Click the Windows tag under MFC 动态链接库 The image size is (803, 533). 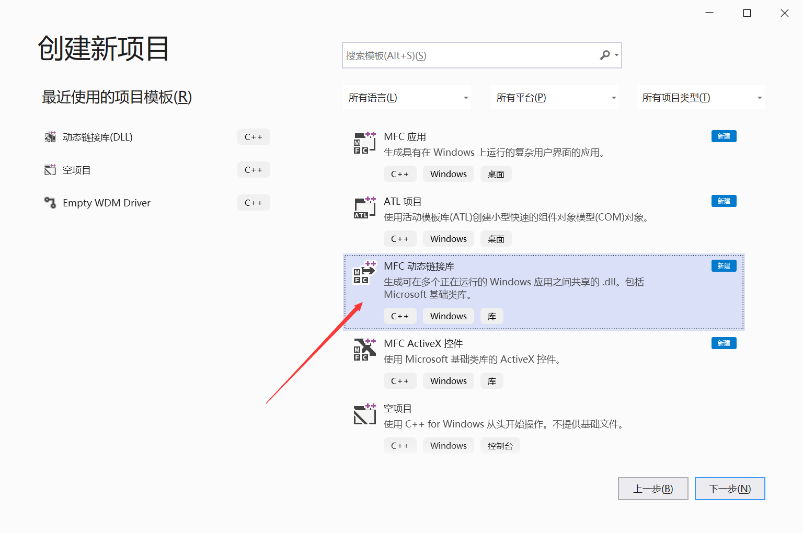point(449,316)
